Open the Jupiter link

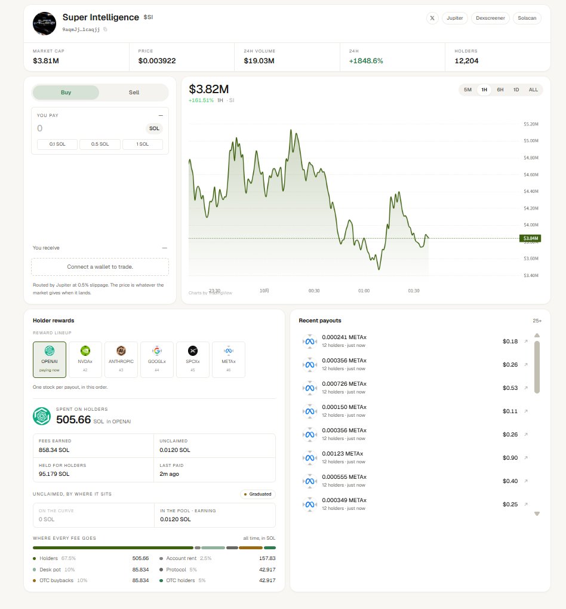(x=454, y=18)
